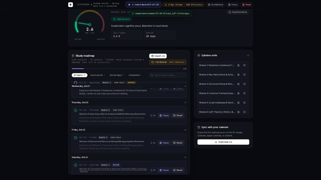Select the Exam sprints filter tab
This screenshot has width=321, height=180.
pos(98,75)
